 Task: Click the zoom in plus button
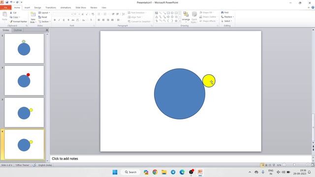tap(308, 165)
